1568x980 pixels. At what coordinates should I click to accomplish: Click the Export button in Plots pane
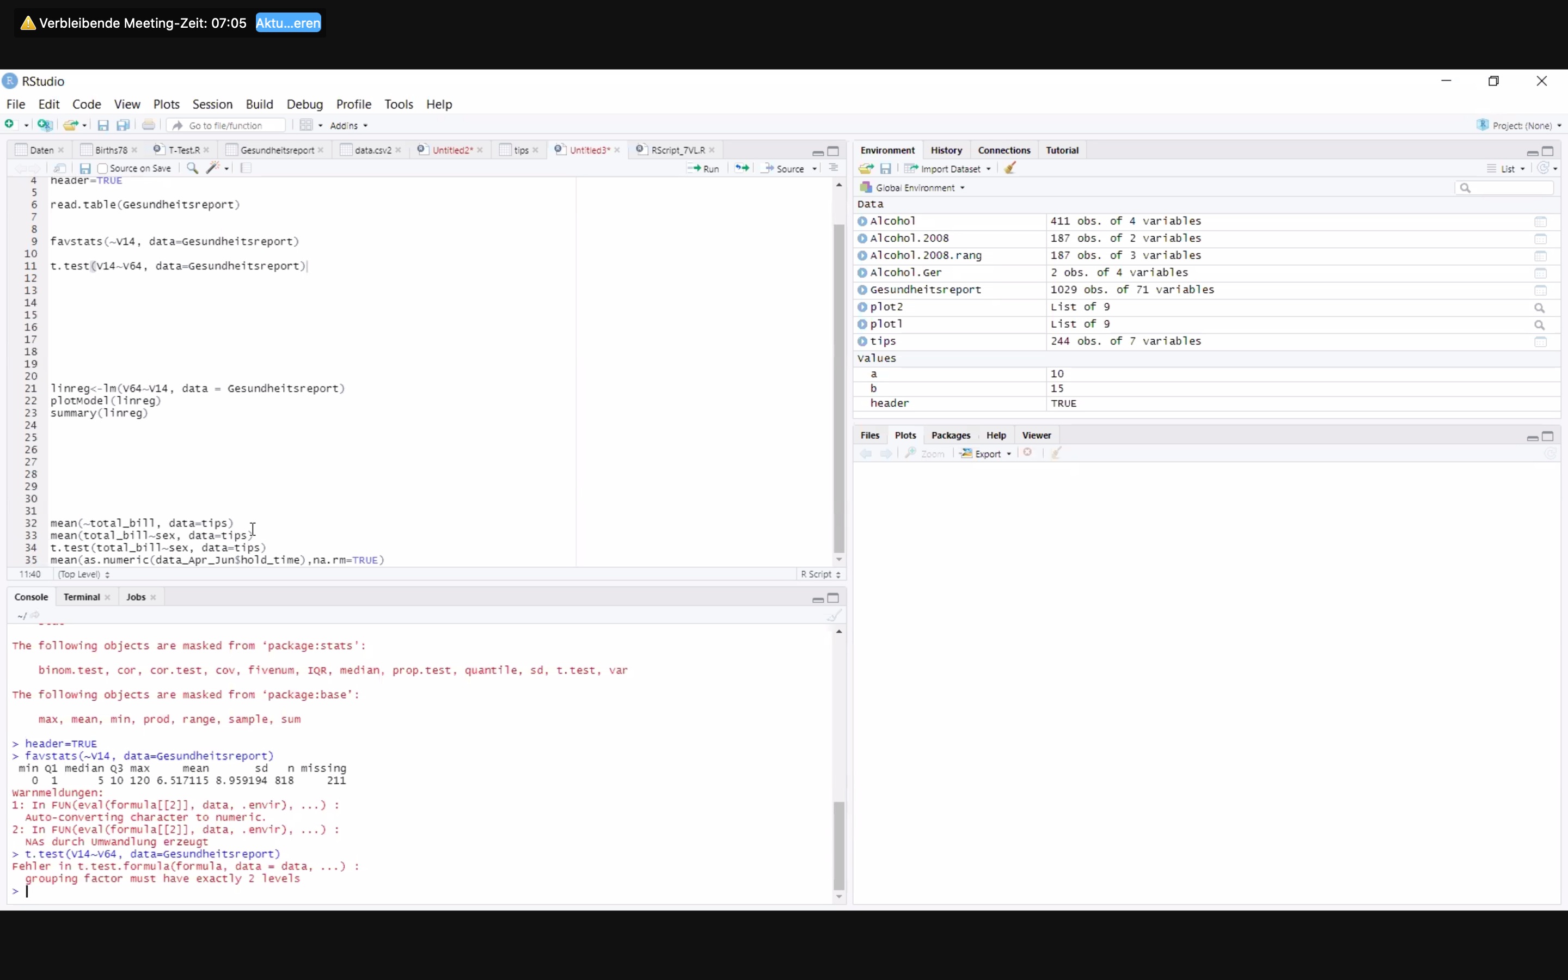pyautogui.click(x=985, y=454)
